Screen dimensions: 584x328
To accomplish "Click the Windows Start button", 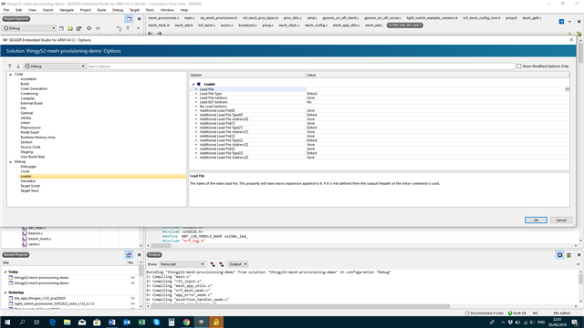I will pos(7,322).
